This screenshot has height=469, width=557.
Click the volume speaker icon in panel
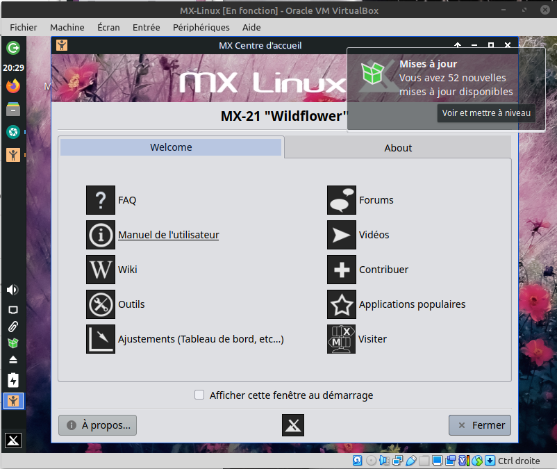(13, 290)
